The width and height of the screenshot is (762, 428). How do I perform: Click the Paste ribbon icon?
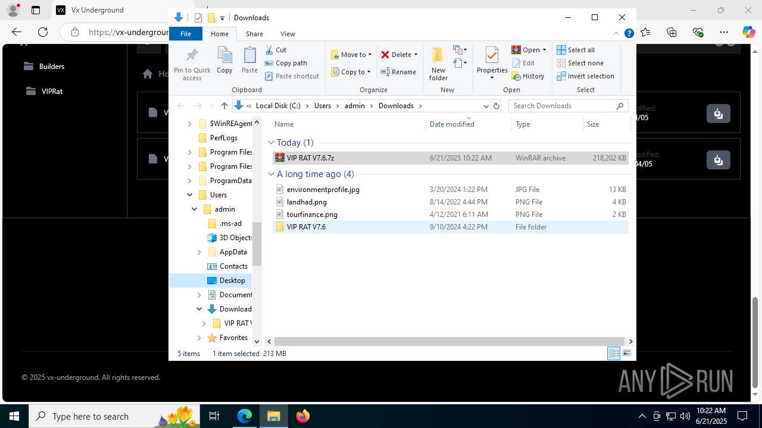[x=249, y=61]
